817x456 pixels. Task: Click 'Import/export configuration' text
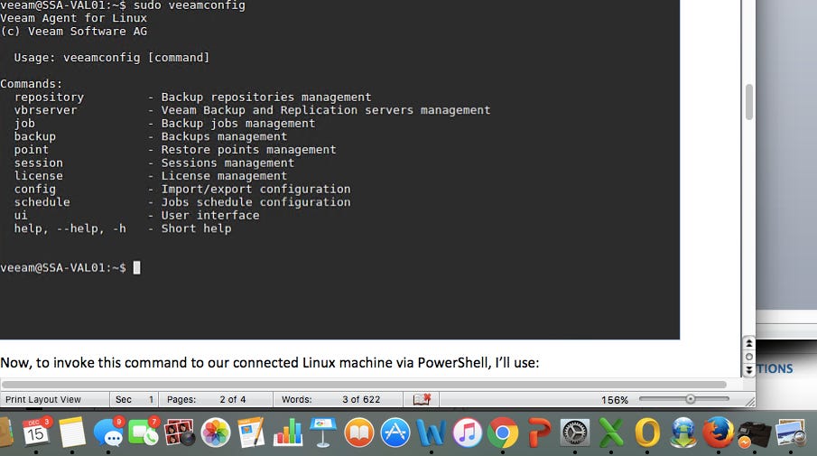tap(255, 190)
